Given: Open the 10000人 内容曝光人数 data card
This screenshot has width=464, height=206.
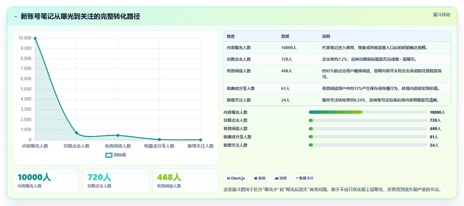Looking at the screenshot, I should (46, 180).
